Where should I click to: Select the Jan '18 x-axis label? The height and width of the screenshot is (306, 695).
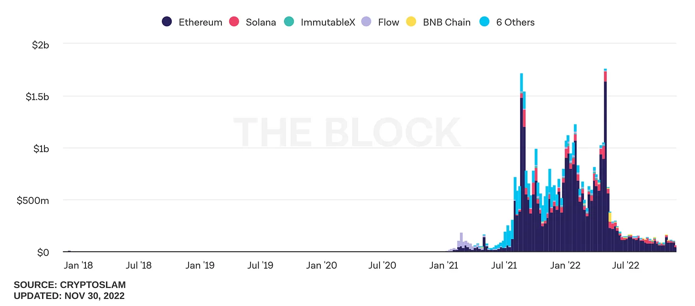pyautogui.click(x=78, y=265)
